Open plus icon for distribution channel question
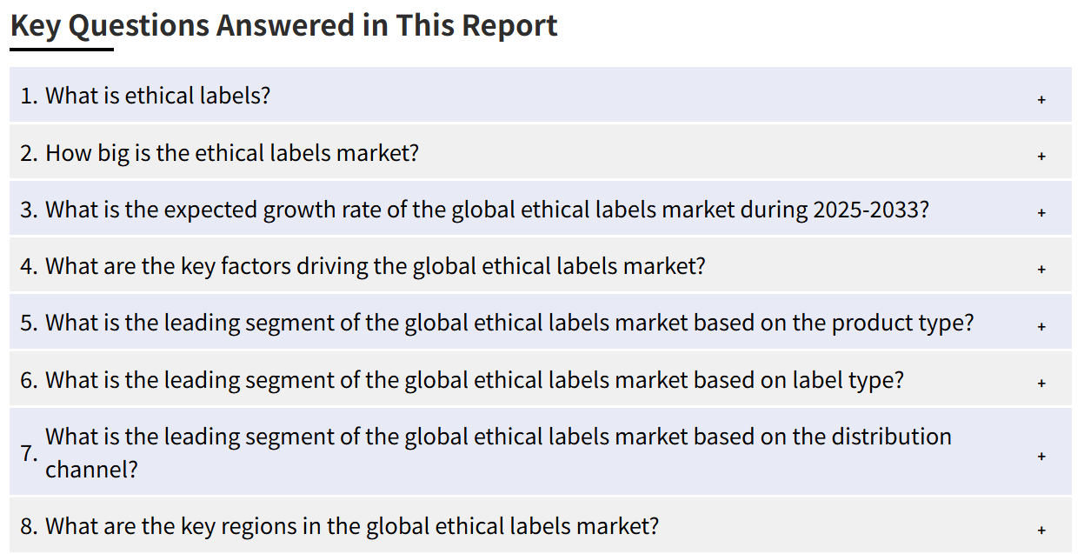1084x554 pixels. pos(1041,457)
